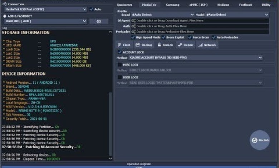Image resolution: width=279 pixels, height=168 pixels.
Task: Click the Elapsed Time log line
Action: [31, 159]
